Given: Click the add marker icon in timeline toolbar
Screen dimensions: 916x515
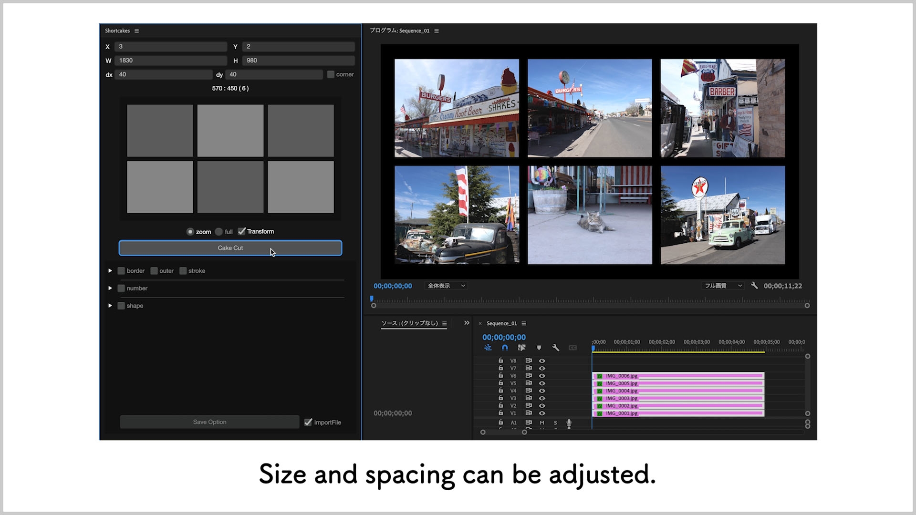Looking at the screenshot, I should [x=539, y=348].
